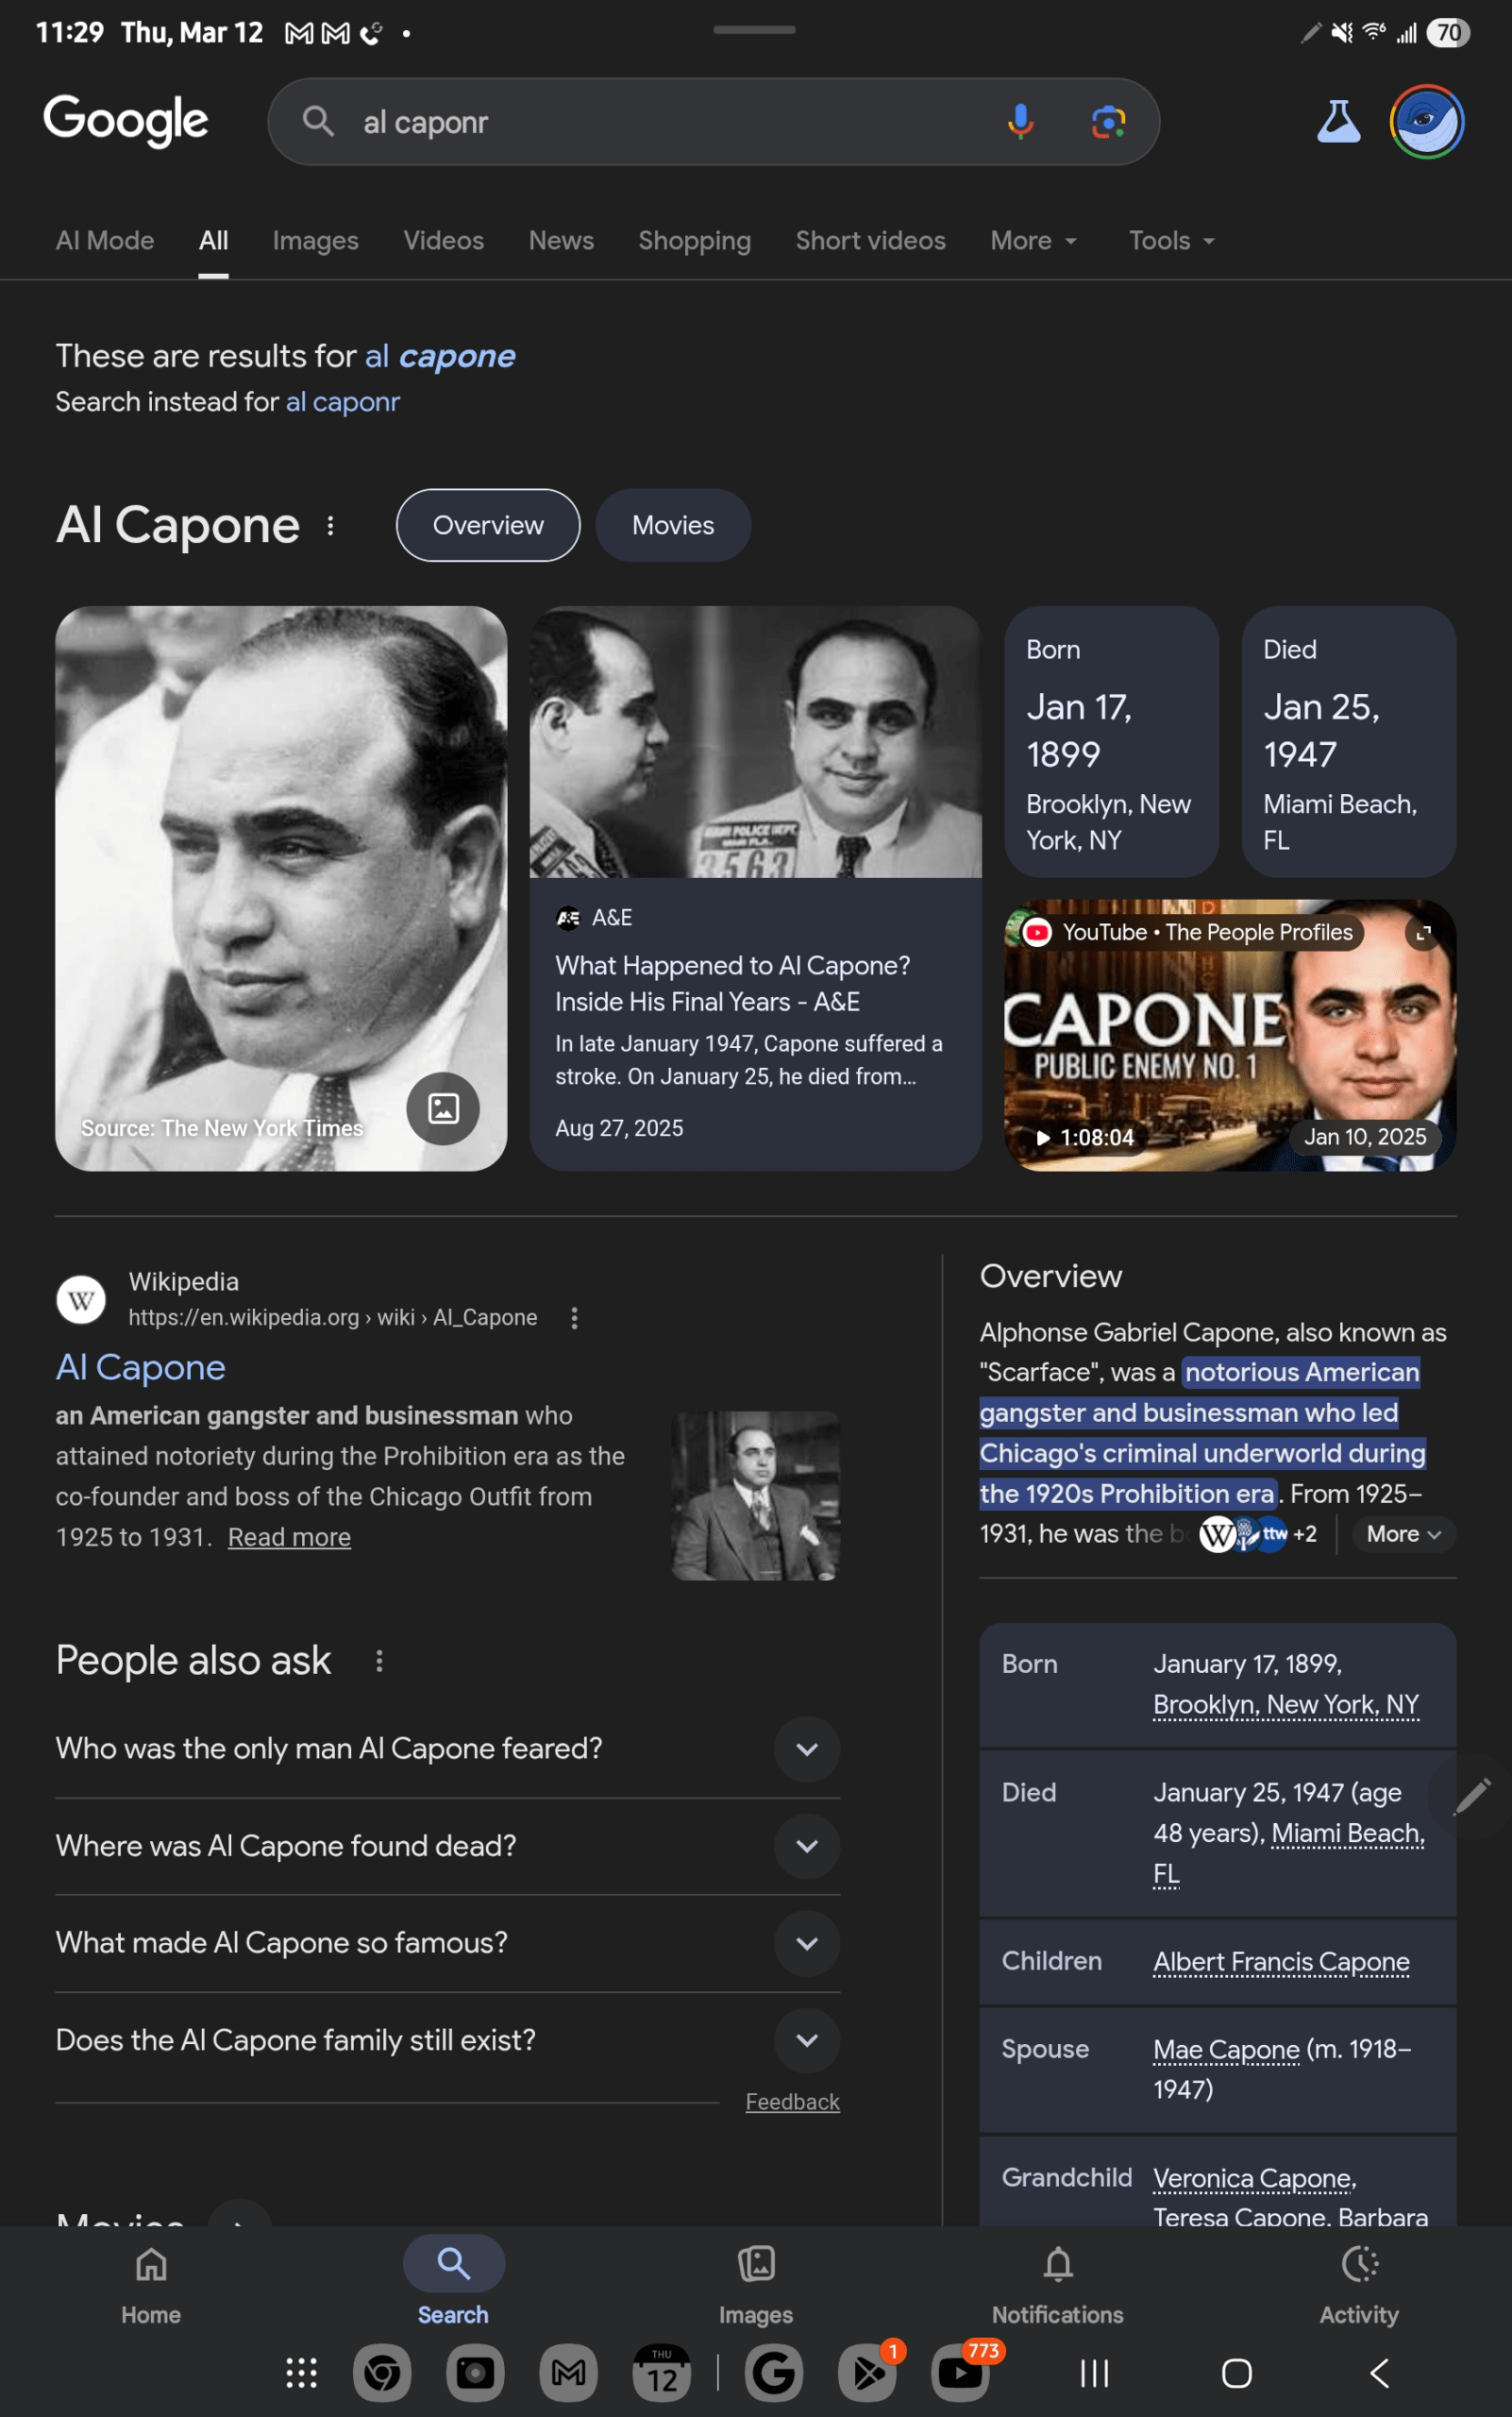Tap the image icon on Capone's photo
Image resolution: width=1512 pixels, height=2417 pixels.
tap(443, 1108)
